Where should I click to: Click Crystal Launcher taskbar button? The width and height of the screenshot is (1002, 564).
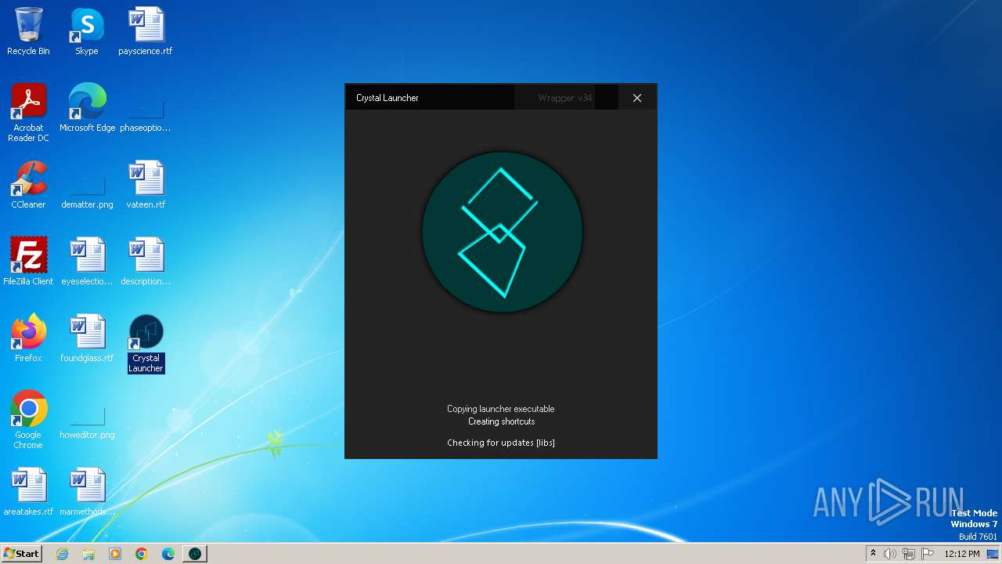pyautogui.click(x=195, y=554)
